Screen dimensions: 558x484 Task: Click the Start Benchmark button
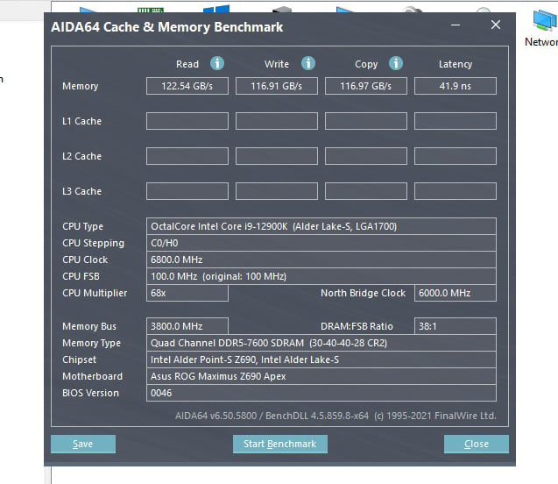[x=280, y=444]
